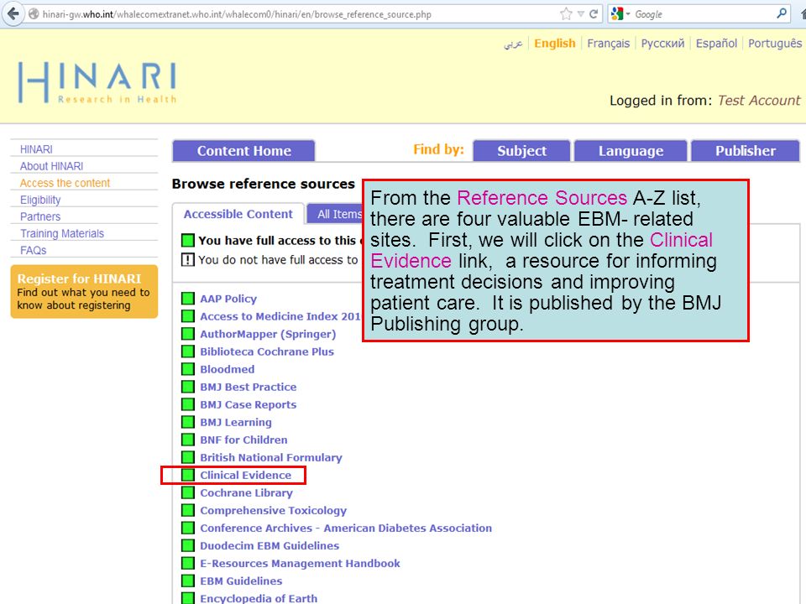806x604 pixels.
Task: Open FAQs in the sidebar
Action: [33, 251]
